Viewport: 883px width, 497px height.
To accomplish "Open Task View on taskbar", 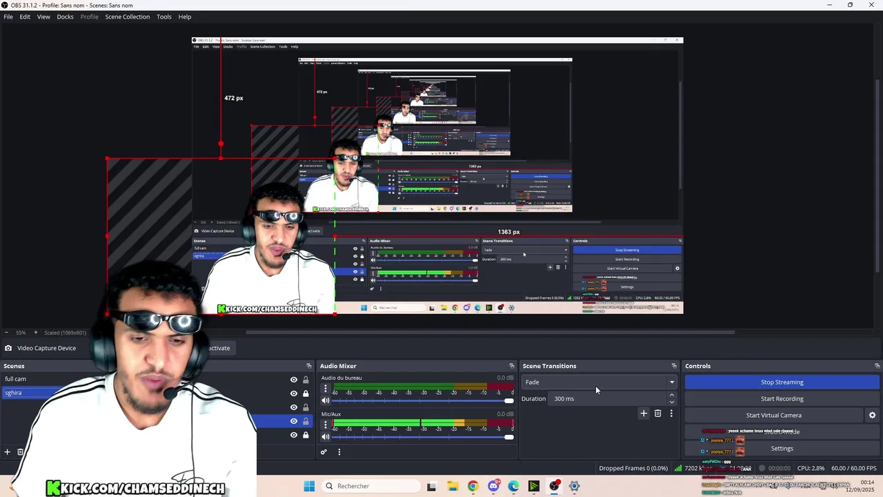I will point(432,486).
